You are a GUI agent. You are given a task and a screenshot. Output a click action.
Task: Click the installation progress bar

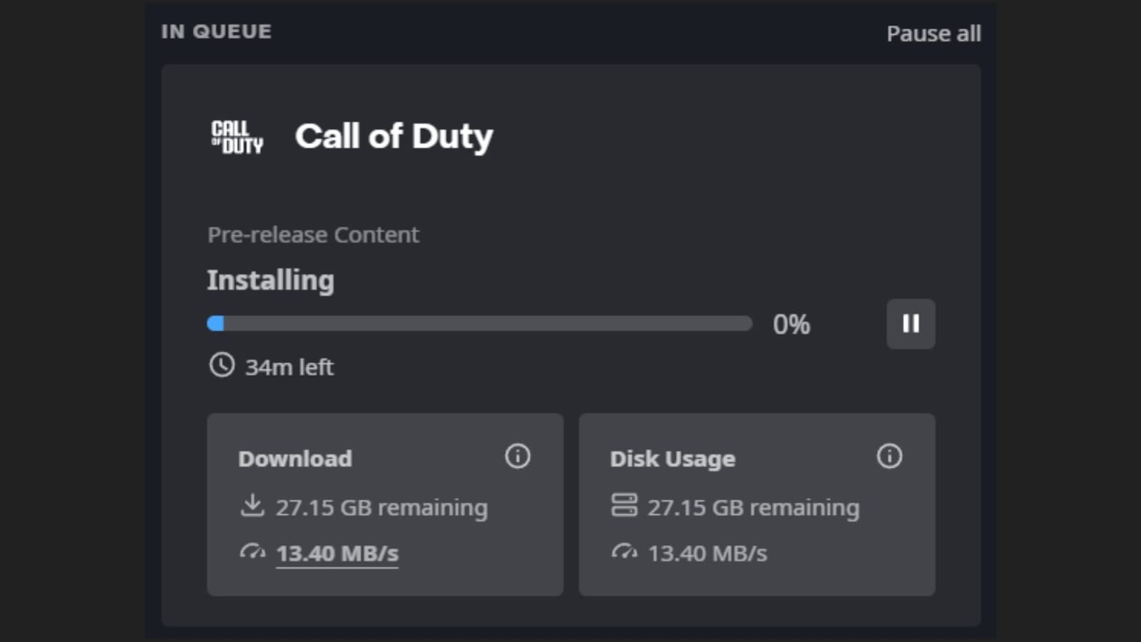(x=479, y=324)
